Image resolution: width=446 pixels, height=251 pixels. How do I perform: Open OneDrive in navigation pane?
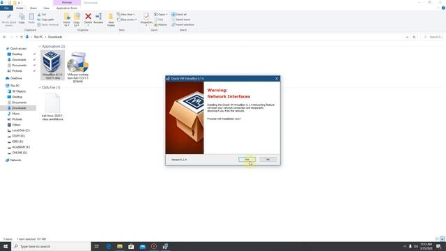click(x=16, y=78)
